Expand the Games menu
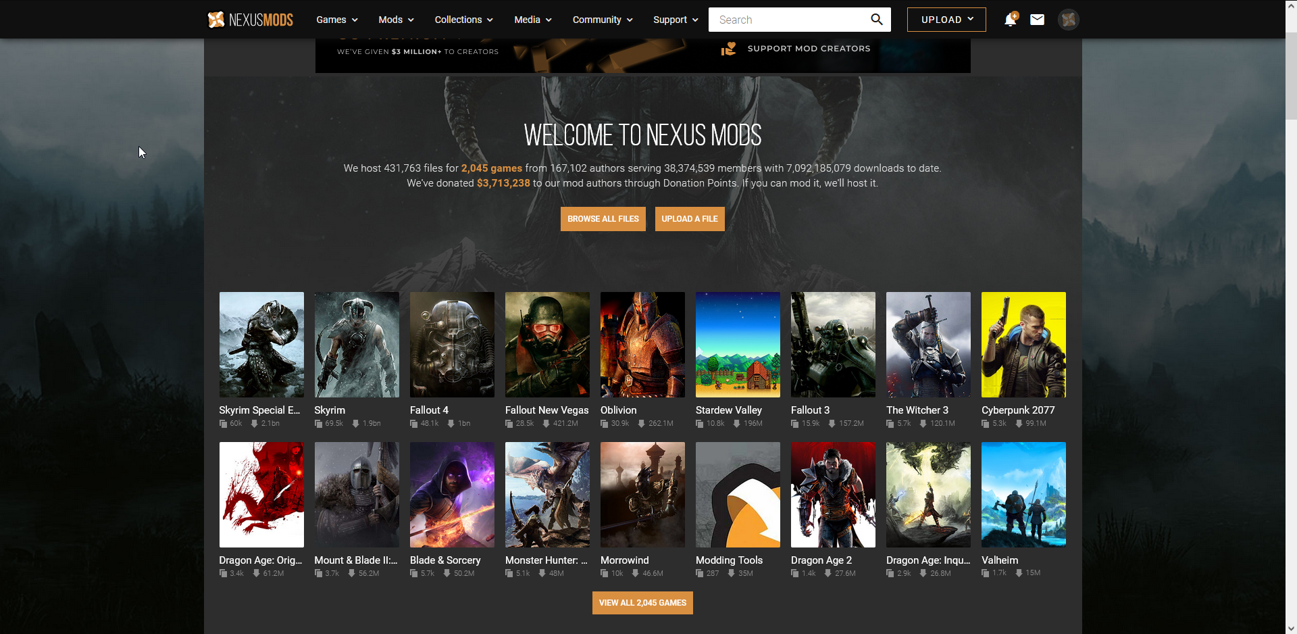 (x=337, y=20)
